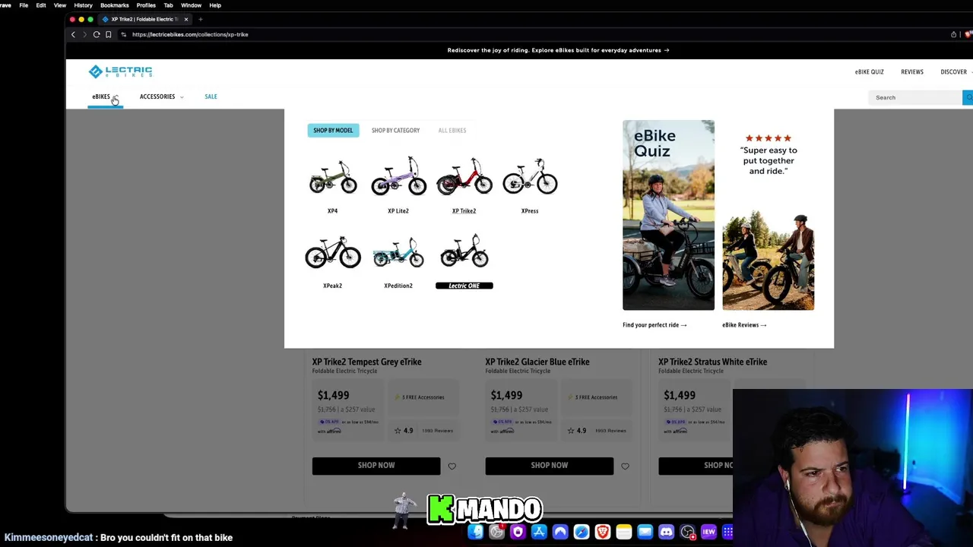Open the Window menu in the menu bar
Viewport: 973px width, 547px height.
[x=191, y=5]
